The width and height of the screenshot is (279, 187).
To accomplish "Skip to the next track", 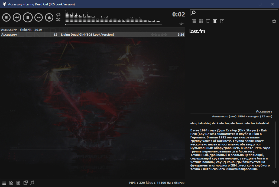I will pos(39,17).
